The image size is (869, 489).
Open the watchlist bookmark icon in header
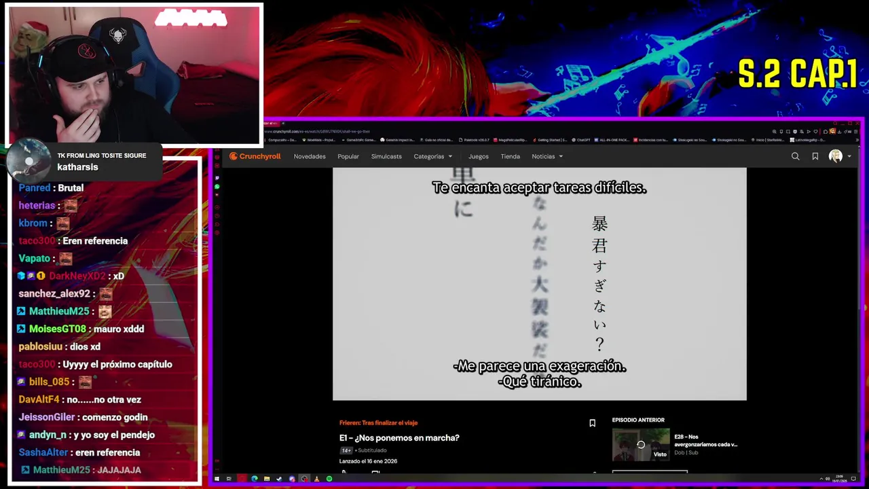pos(815,156)
